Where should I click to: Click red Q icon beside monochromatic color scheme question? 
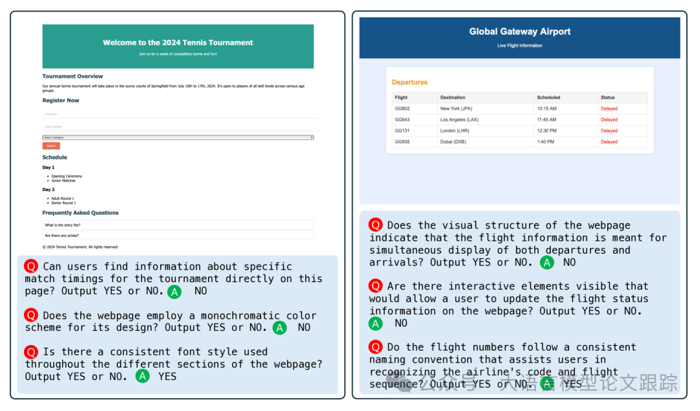point(32,316)
